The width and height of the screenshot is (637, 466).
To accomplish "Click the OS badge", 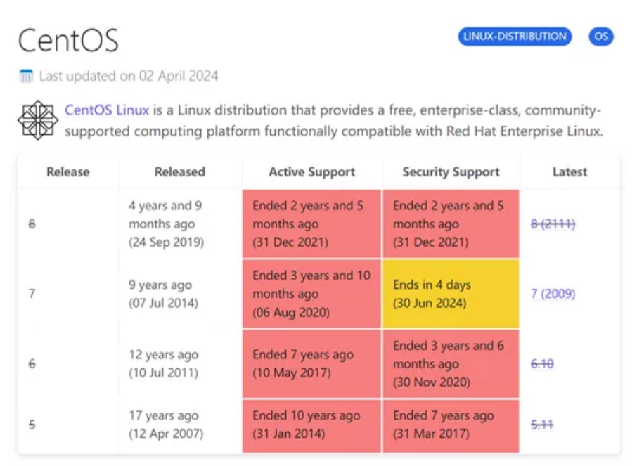I will coord(601,37).
